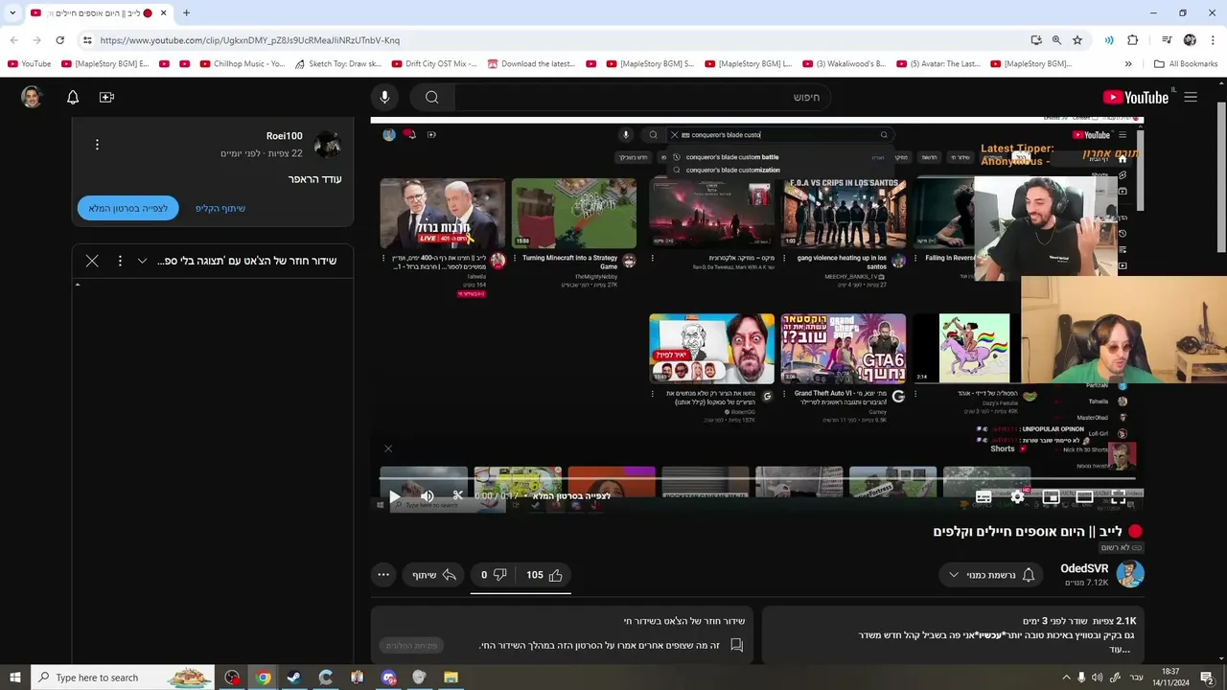The height and width of the screenshot is (690, 1227).
Task: Open the Chrome three-dot menu
Action: point(1211,40)
